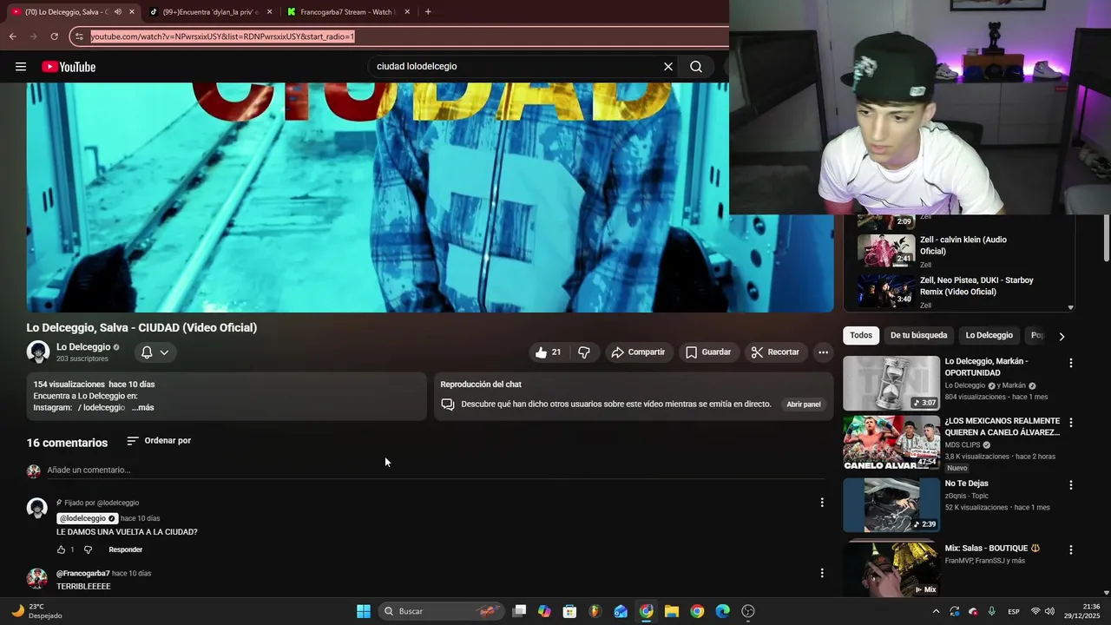Click the main page vertical scrollbar
This screenshot has height=625, width=1111.
coord(1106,238)
